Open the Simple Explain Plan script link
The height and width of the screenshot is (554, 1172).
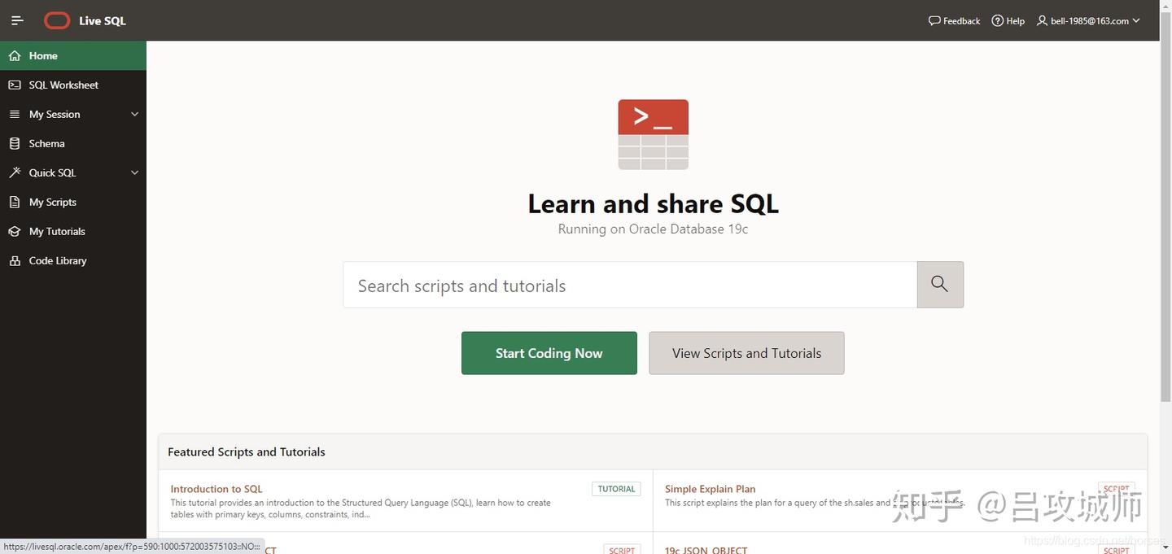(x=710, y=489)
